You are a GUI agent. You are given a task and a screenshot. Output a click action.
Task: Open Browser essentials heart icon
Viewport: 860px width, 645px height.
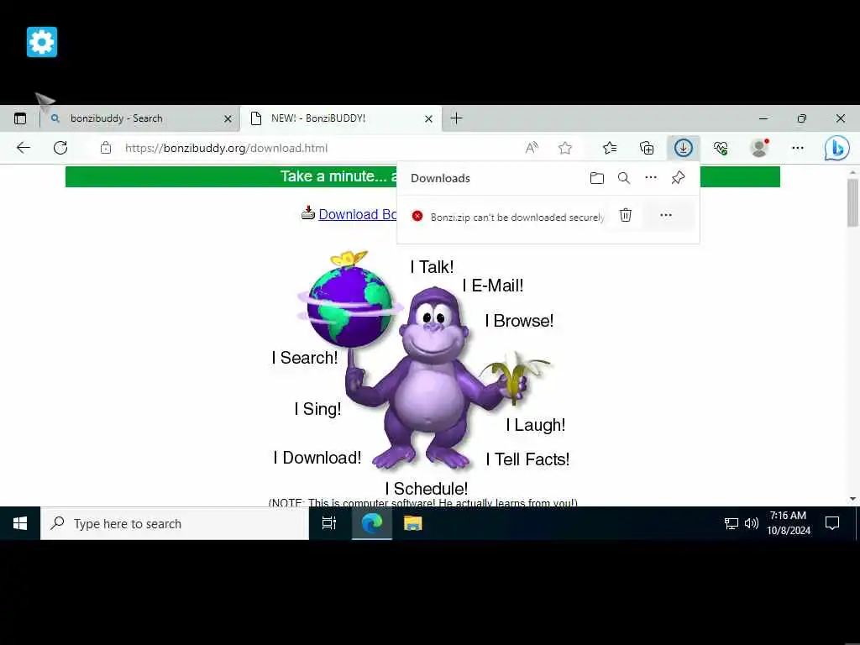coord(720,148)
